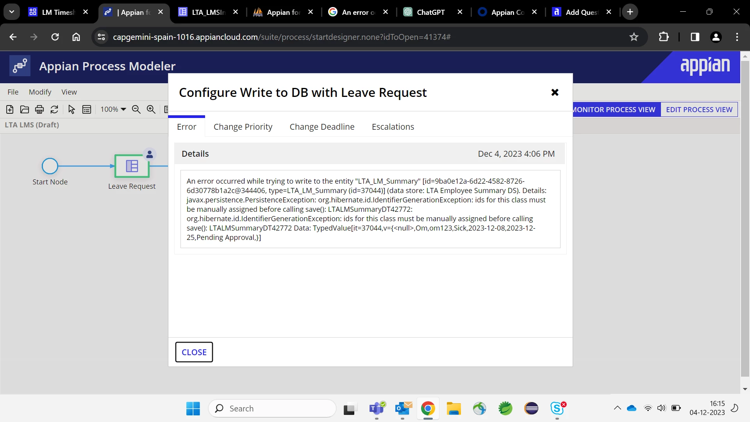Image resolution: width=750 pixels, height=422 pixels.
Task: Show hidden system tray icons
Action: (x=617, y=408)
